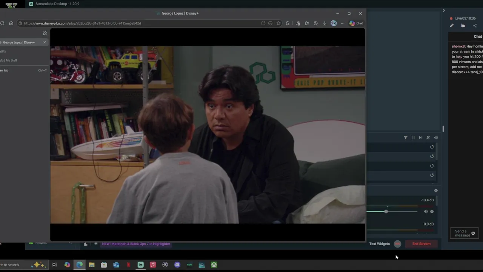Select the Chat tab in Streamlabs

pos(478,37)
